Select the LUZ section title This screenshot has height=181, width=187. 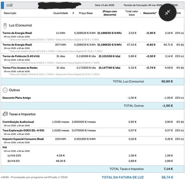[x=10, y=5]
